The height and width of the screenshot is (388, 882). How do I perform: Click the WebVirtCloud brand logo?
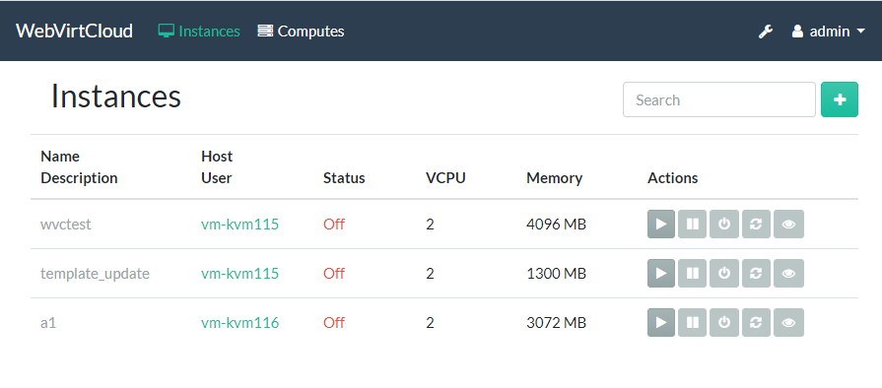(x=74, y=31)
